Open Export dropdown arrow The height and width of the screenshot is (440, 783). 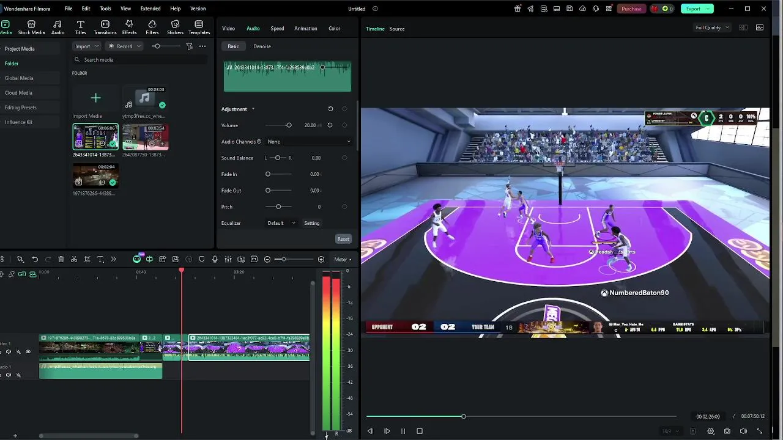(708, 9)
